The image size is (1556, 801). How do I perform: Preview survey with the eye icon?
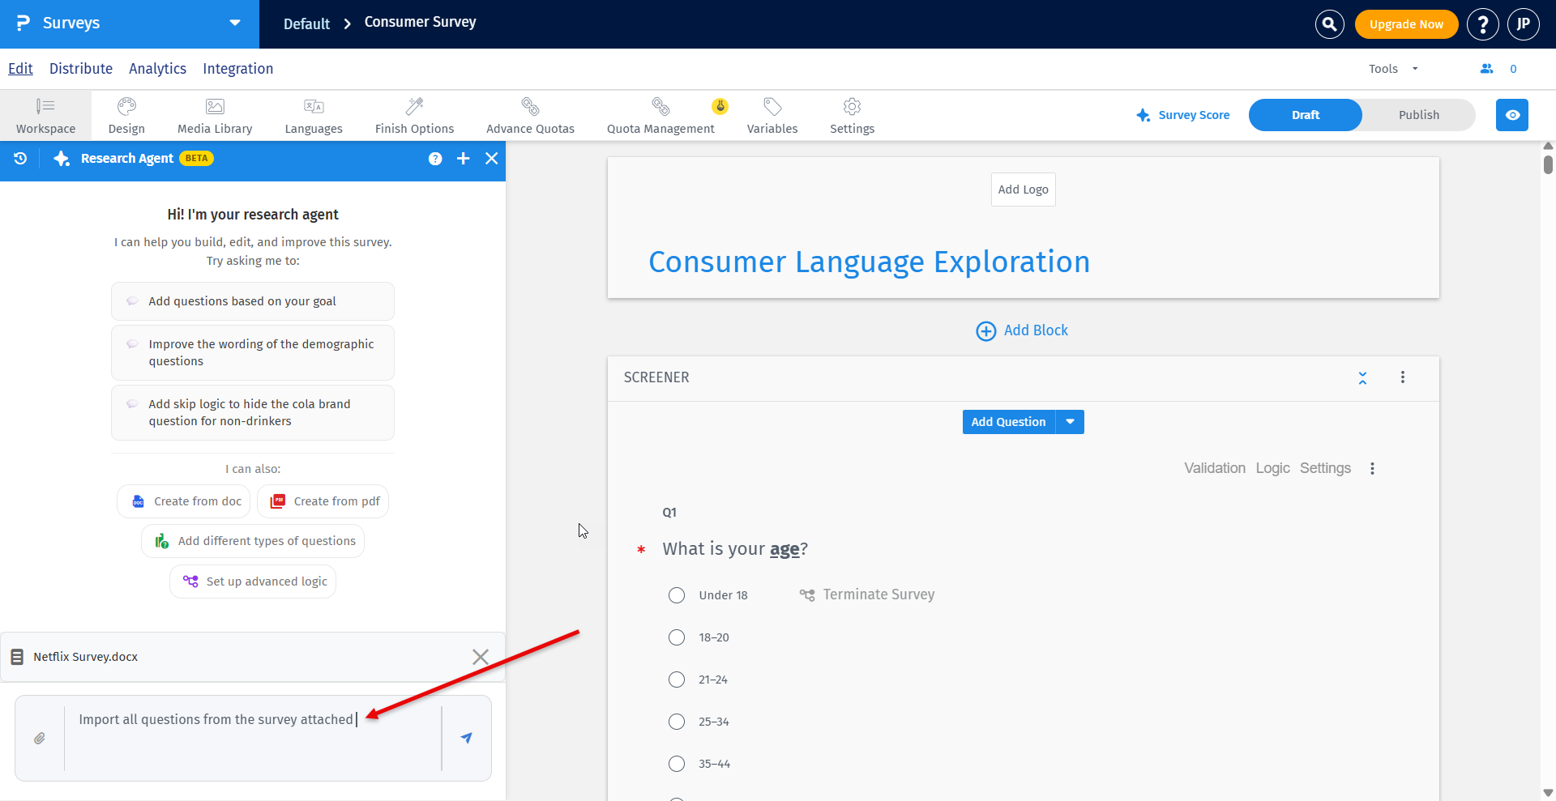coord(1512,115)
